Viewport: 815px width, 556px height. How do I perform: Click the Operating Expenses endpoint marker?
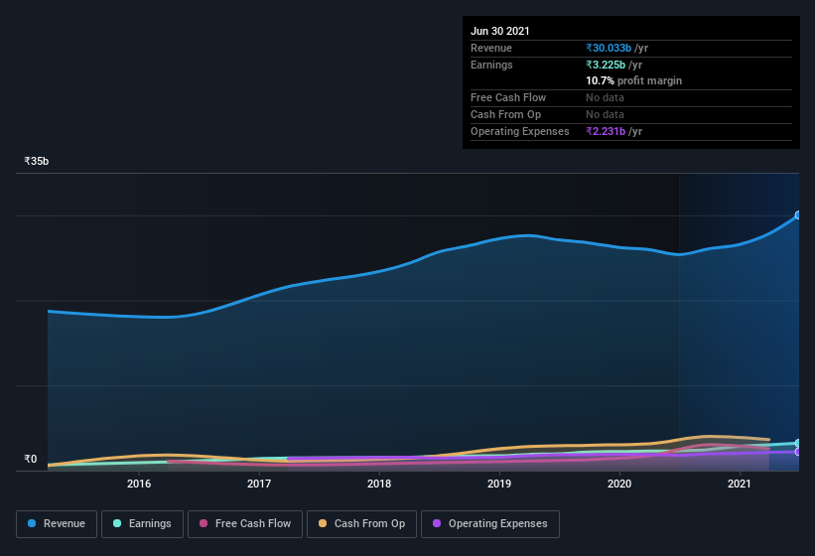[x=798, y=452]
